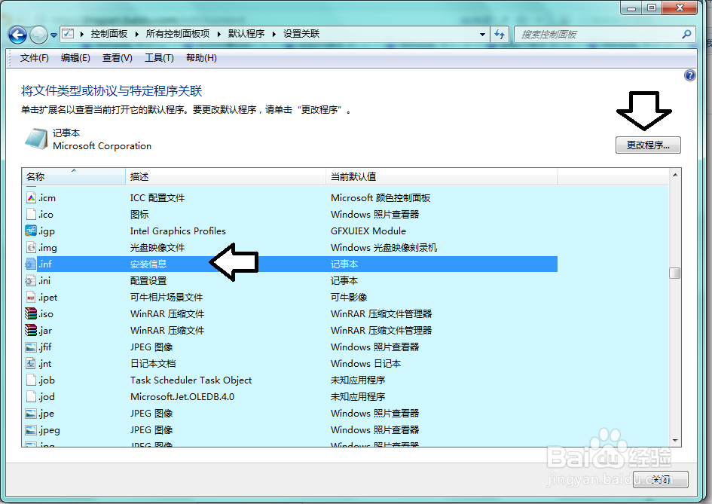Sort by the 描述 column header
Viewport: 712px width, 504px height.
(226, 176)
